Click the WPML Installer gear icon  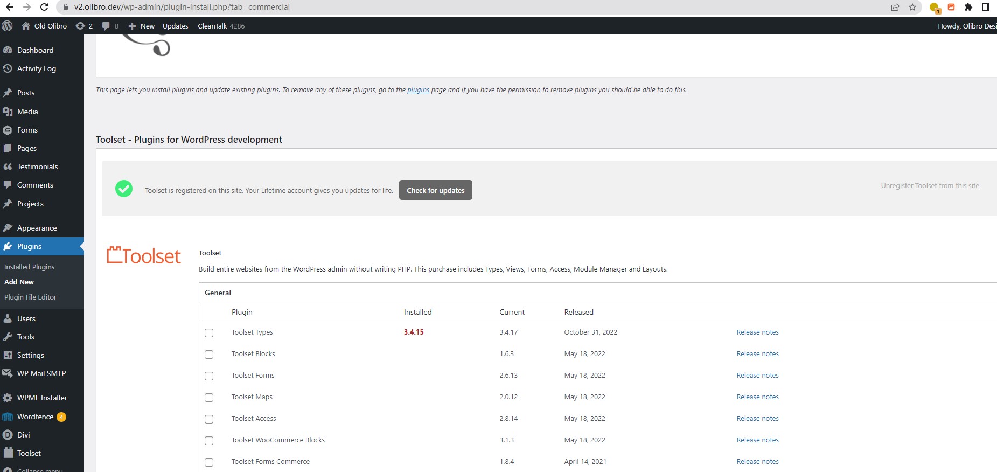[x=8, y=398]
